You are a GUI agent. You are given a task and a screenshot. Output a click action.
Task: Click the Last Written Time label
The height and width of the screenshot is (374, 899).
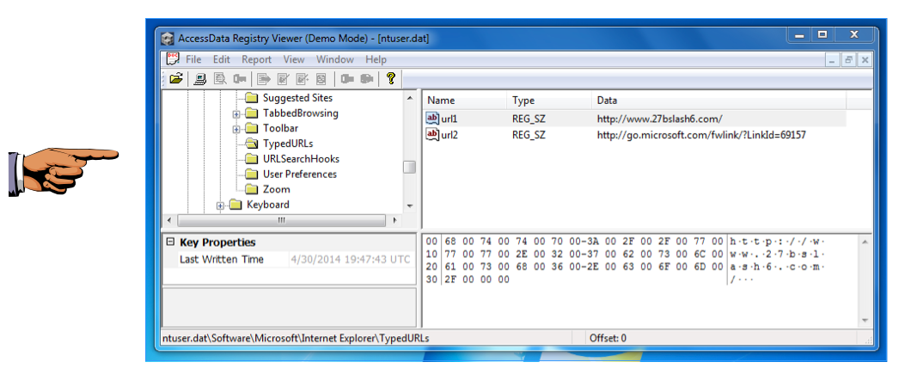(221, 260)
